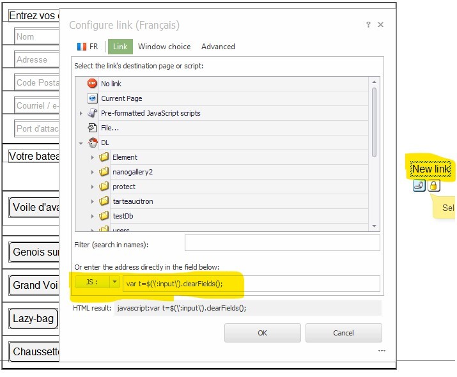Click the destination list scrollbar thumb
Viewport: 457px width, 377px height.
pos(374,122)
